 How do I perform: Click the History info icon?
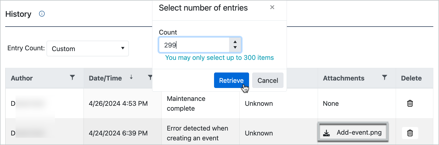[x=42, y=14]
